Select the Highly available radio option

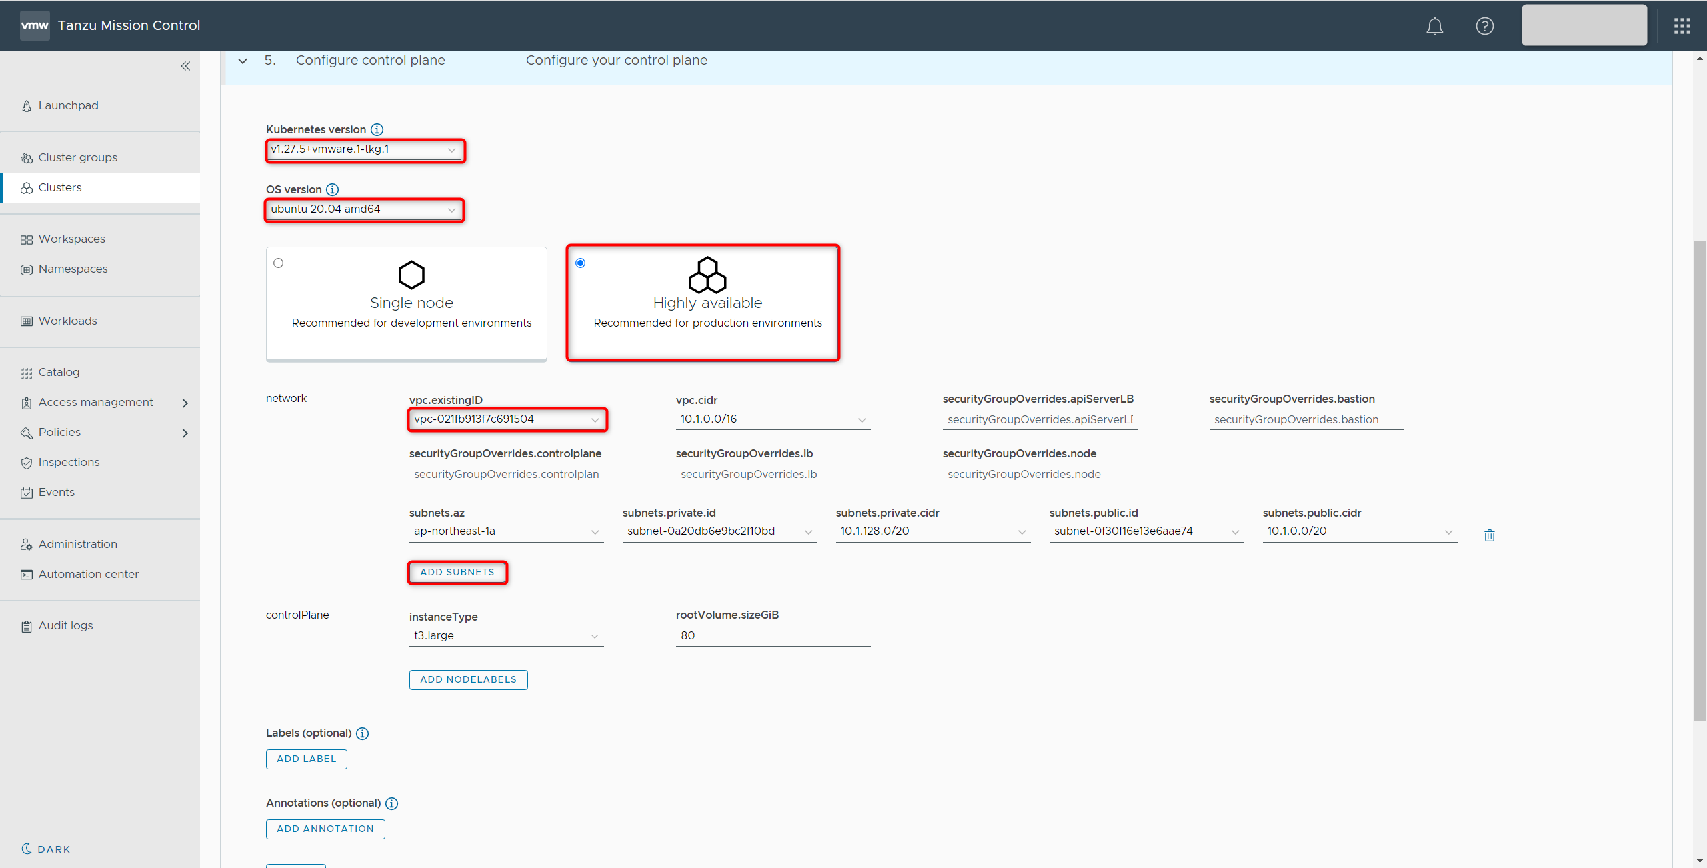point(581,263)
